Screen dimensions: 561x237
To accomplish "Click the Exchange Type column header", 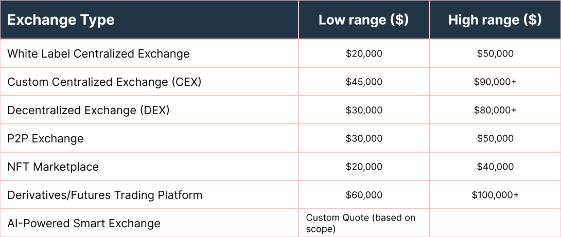I will tap(61, 20).
